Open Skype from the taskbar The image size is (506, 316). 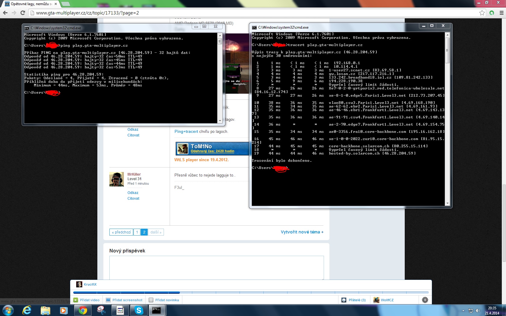(x=139, y=310)
